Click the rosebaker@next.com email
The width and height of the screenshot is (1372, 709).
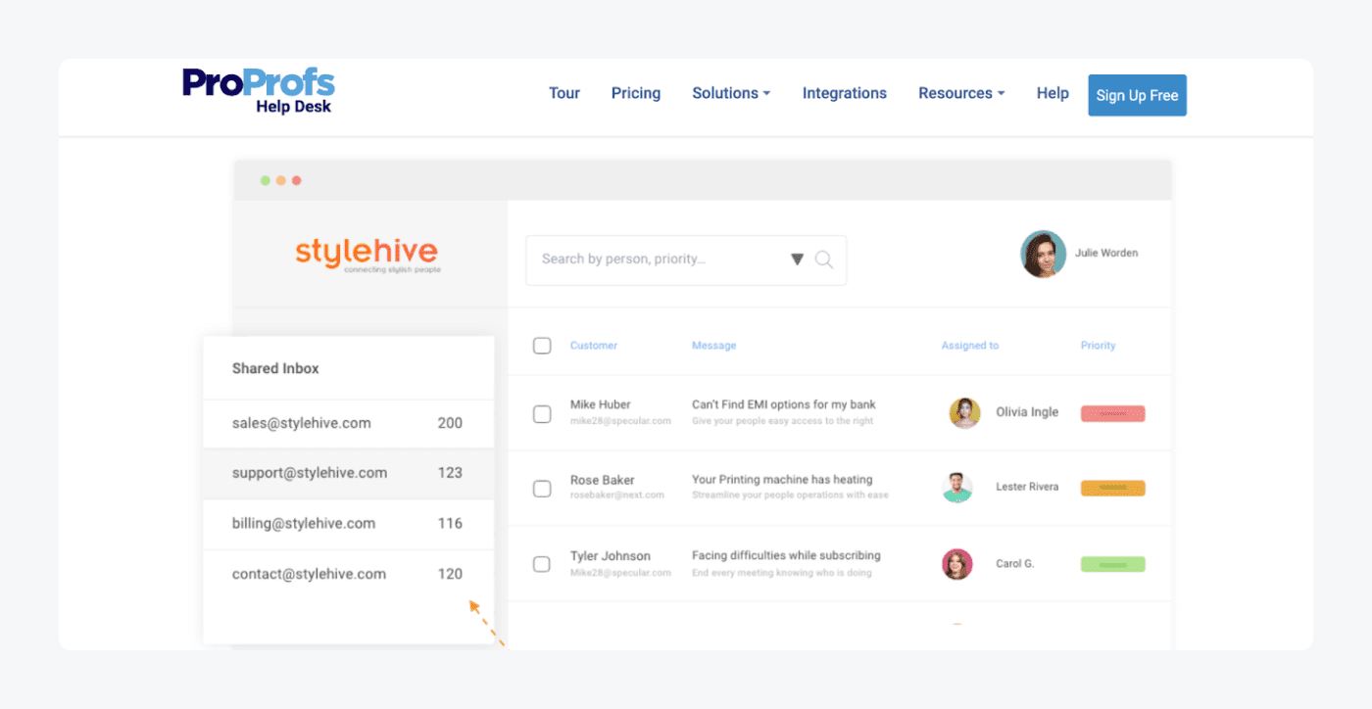617,496
